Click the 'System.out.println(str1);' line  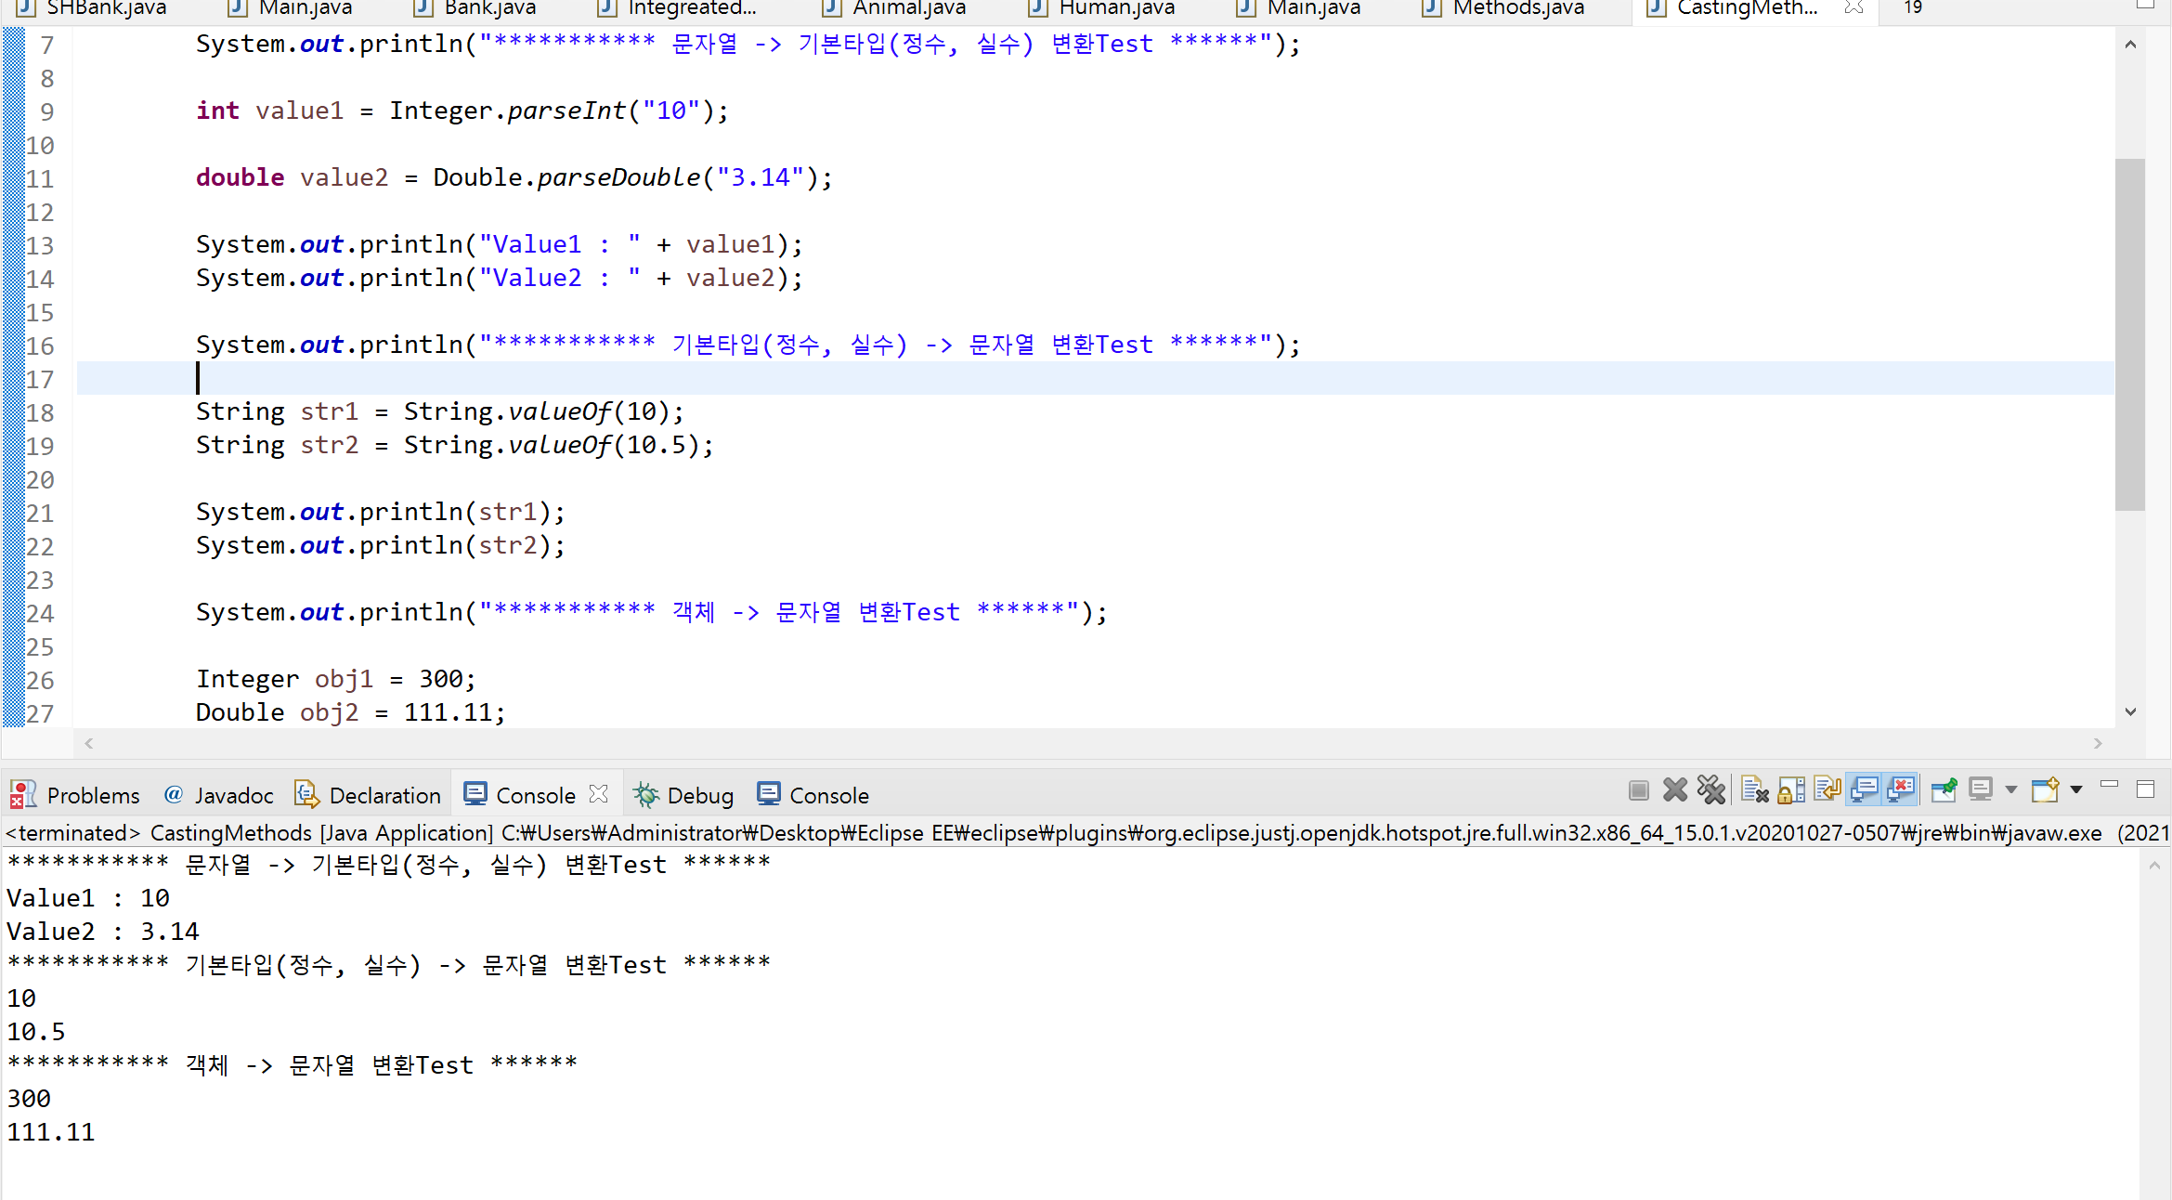point(381,512)
